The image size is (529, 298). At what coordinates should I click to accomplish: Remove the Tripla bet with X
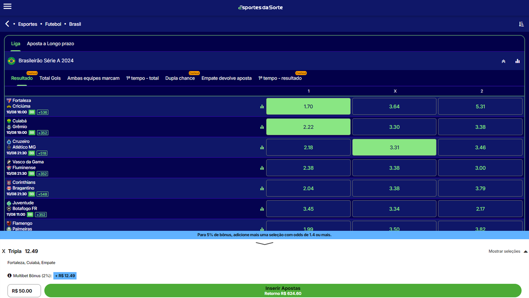coord(4,251)
